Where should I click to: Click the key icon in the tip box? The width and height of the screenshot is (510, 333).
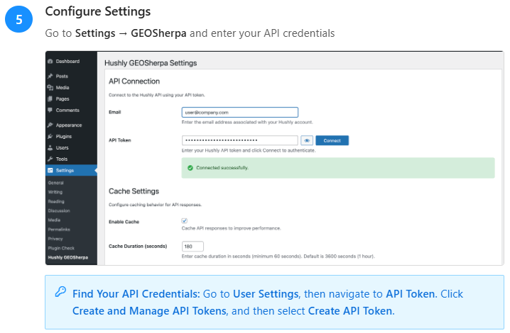(60, 292)
